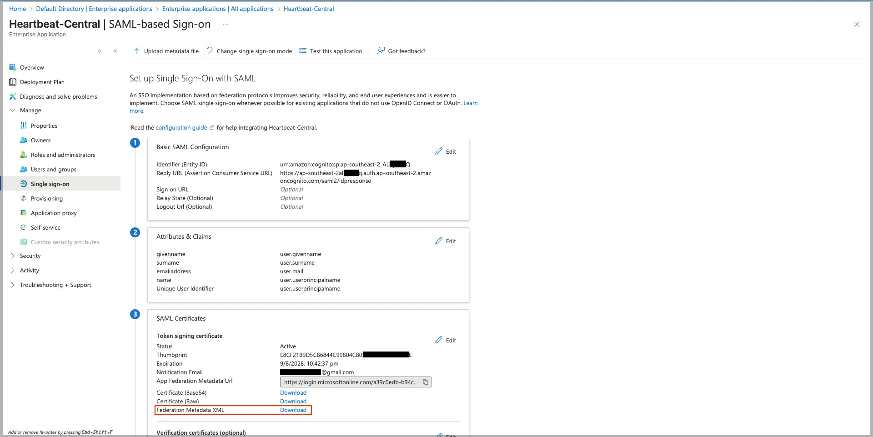Expand the Security section
Viewport: 873px width, 437px height.
13,256
